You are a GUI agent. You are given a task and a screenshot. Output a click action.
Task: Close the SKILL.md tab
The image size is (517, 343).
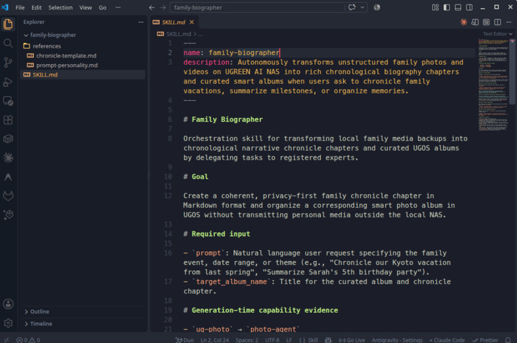[192, 22]
